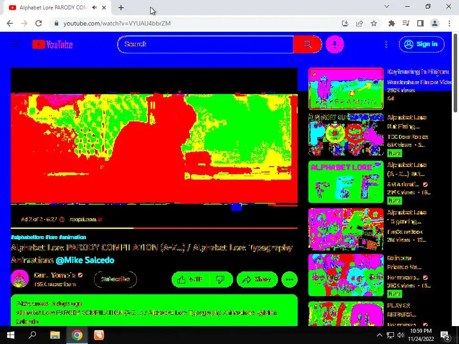Open the TDC Door Roblox video thumbnail
459x344 pixels.
(x=346, y=134)
